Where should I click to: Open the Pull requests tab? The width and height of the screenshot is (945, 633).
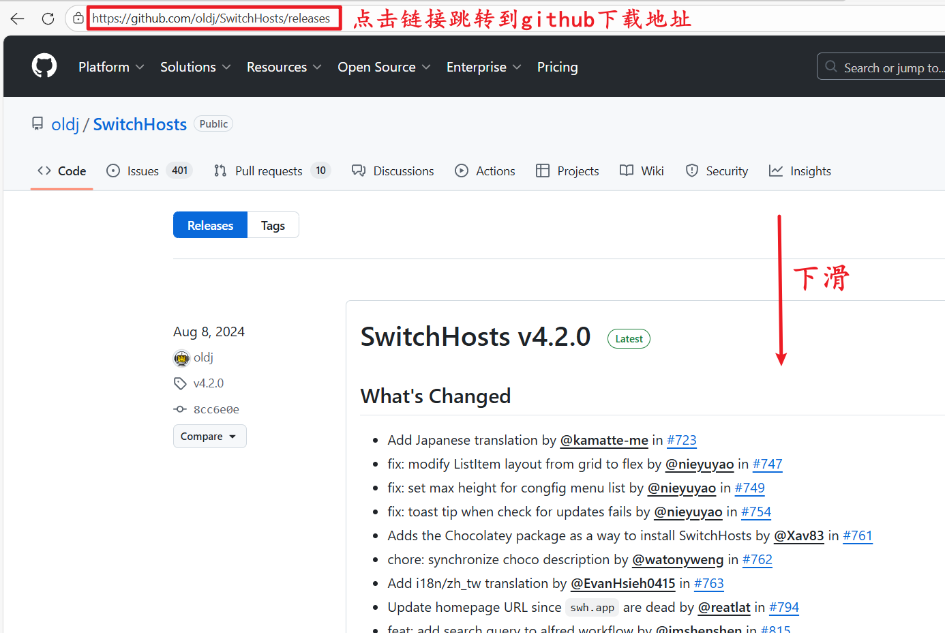pyautogui.click(x=272, y=171)
